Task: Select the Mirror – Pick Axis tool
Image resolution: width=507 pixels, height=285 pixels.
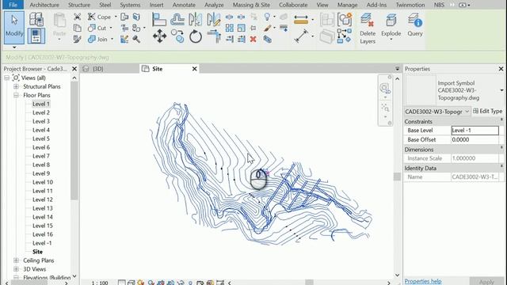Action: [x=196, y=19]
